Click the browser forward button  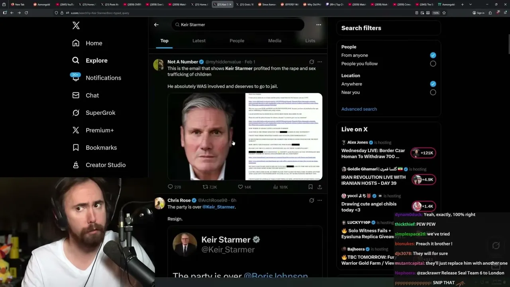pos(19,13)
